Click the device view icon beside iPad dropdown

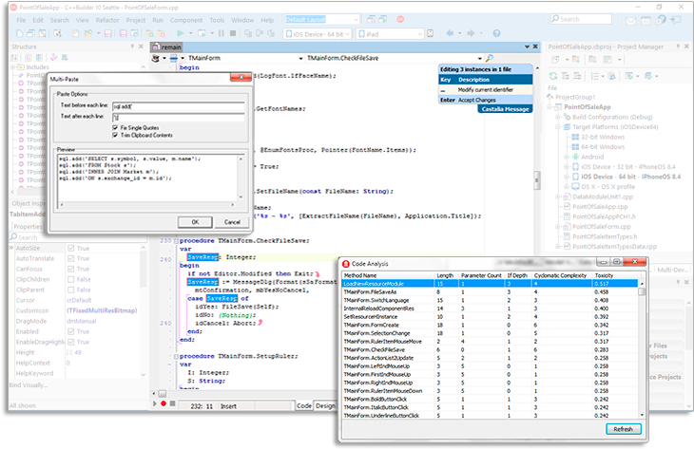pos(431,33)
